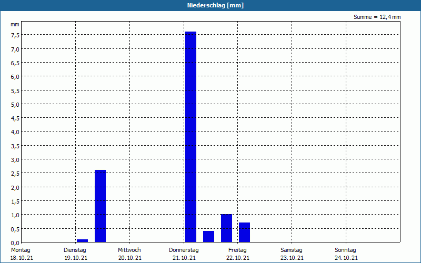Click the 3,0 y-axis value

pyautogui.click(x=15, y=160)
